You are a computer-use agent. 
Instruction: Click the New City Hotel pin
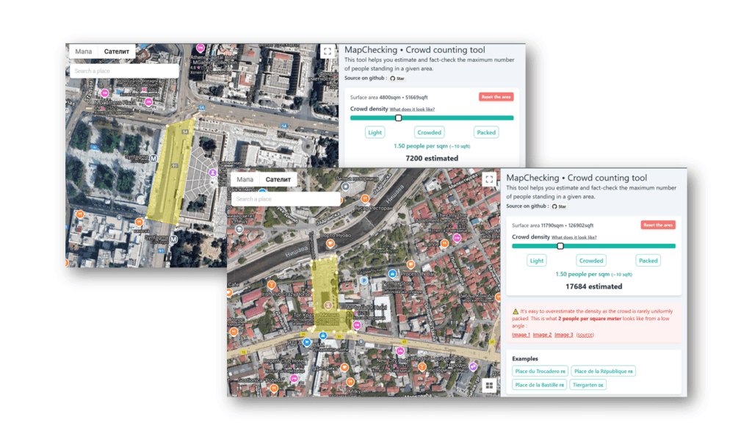(400, 352)
